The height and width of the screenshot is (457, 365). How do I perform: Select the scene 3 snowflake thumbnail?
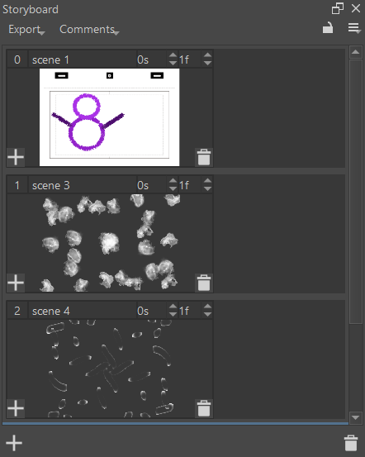[110, 243]
